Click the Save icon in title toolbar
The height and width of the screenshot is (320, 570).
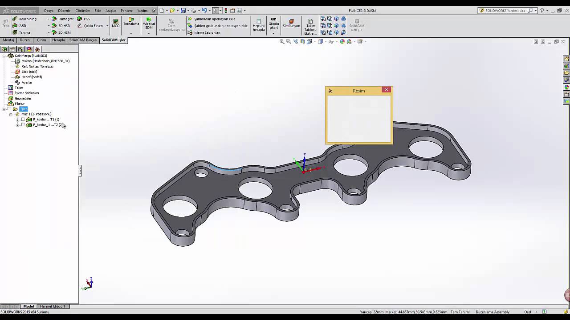click(x=183, y=11)
